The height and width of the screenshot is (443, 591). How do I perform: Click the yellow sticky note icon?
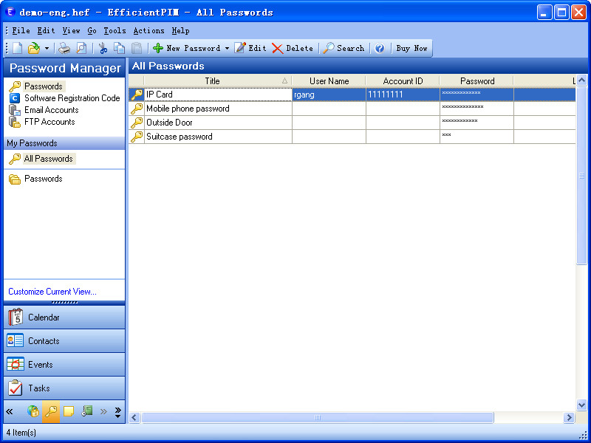69,411
